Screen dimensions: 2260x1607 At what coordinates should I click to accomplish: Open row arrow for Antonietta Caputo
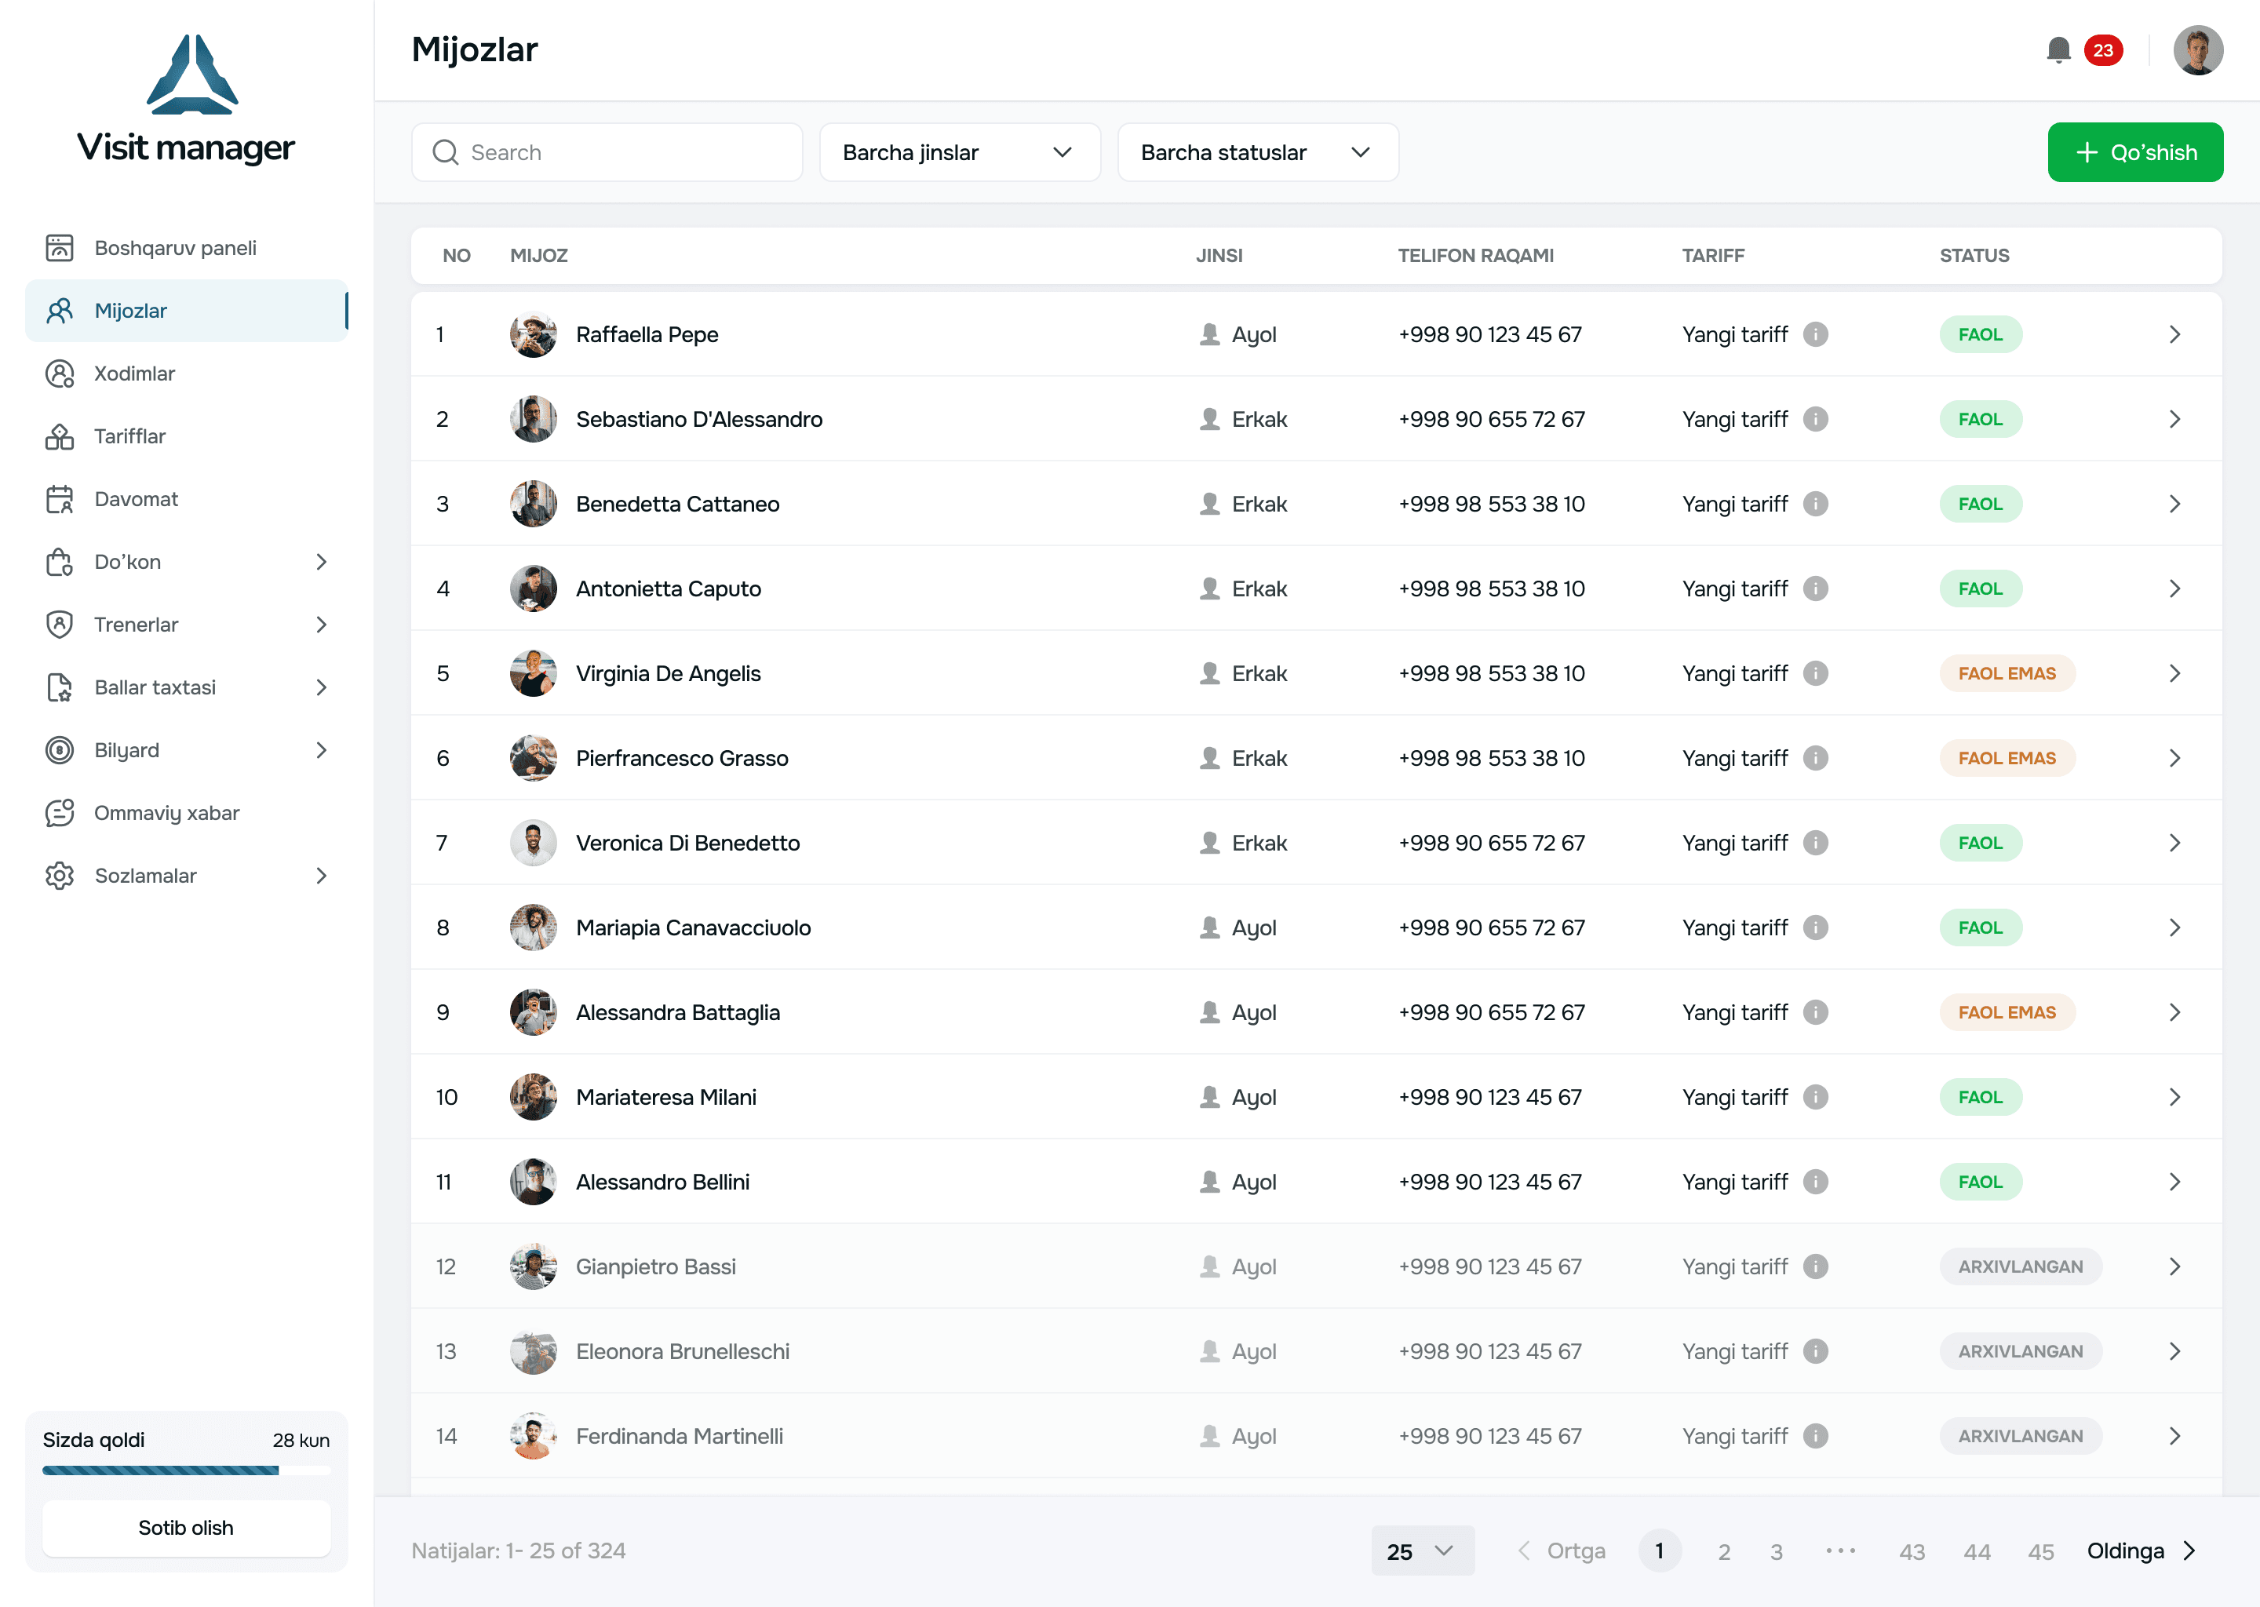(x=2174, y=589)
